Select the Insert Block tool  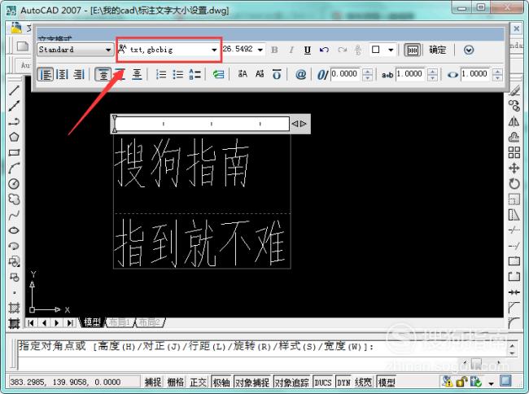(14, 261)
